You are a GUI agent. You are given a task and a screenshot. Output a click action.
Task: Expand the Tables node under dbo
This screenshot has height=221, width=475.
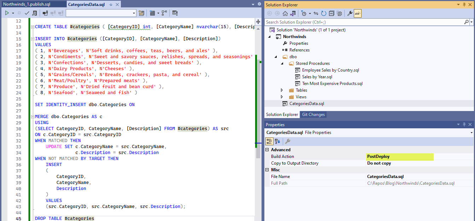pos(281,90)
